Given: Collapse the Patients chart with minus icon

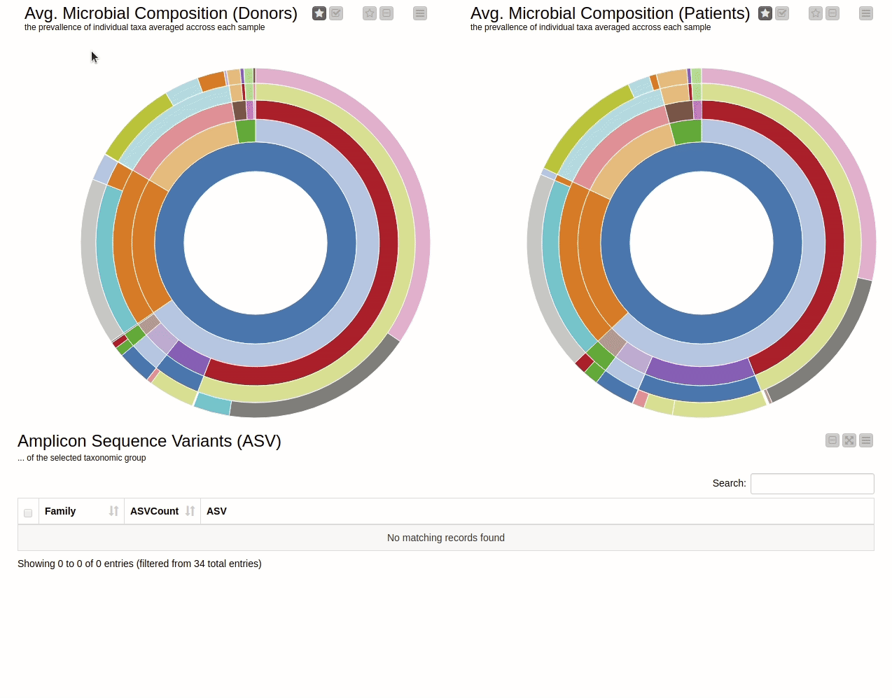Looking at the screenshot, I should [x=832, y=13].
